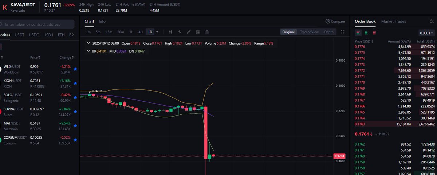The image size is (437, 175).
Task: Select the 4H timeframe
Action: 141,32
